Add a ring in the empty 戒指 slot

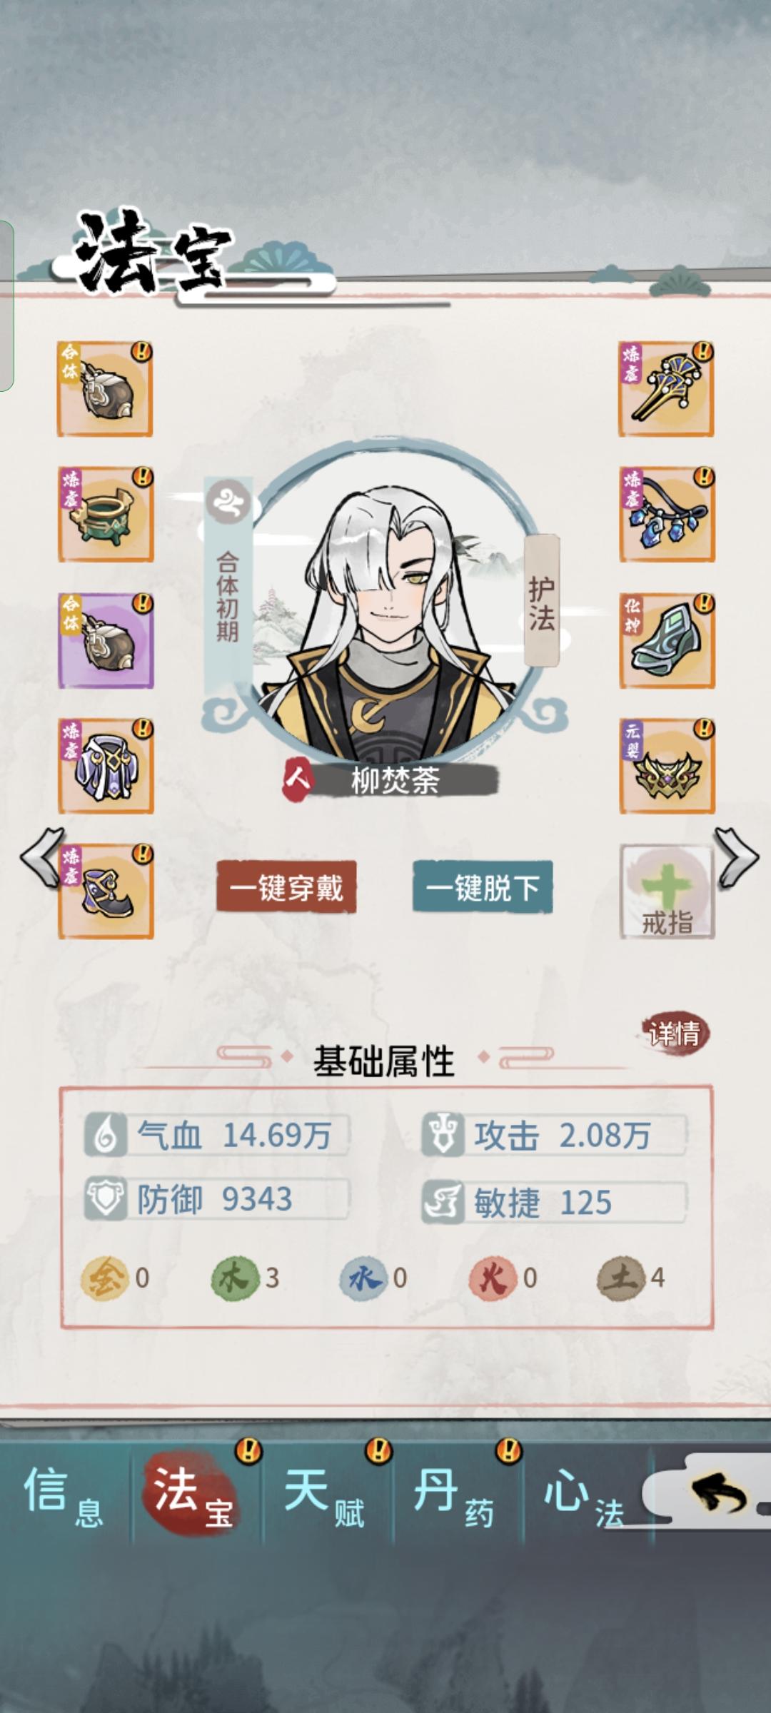click(x=667, y=891)
